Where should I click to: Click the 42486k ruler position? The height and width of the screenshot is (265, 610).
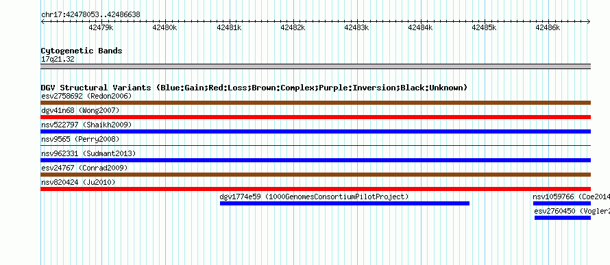pyautogui.click(x=548, y=27)
